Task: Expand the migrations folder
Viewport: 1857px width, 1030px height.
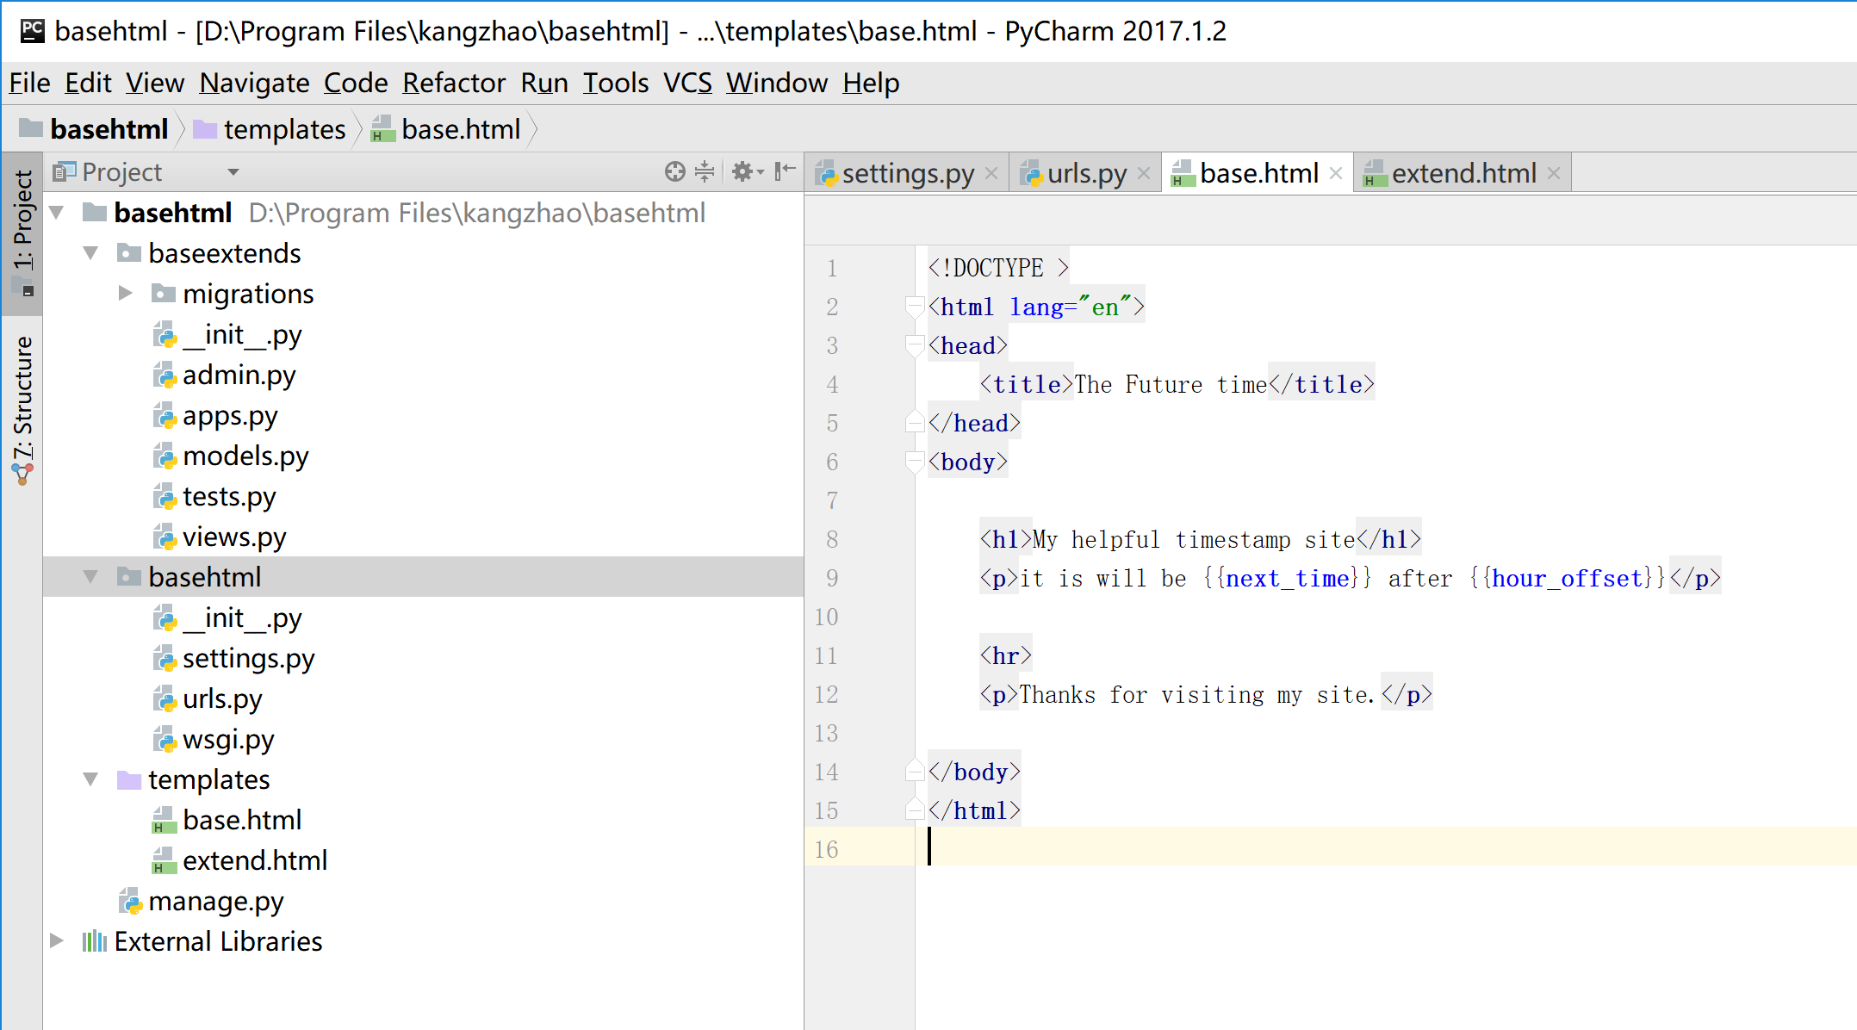Action: click(x=125, y=293)
